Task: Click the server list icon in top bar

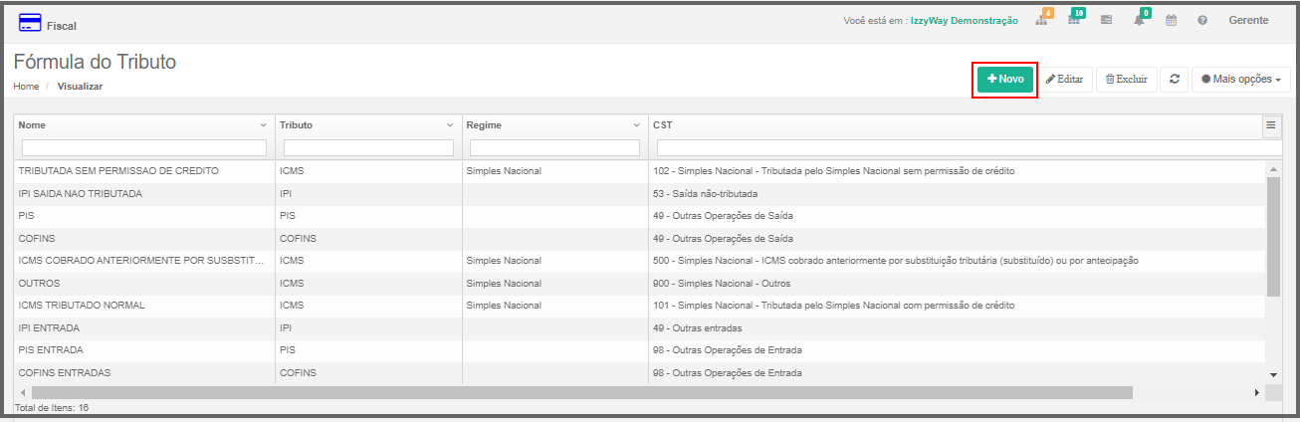Action: [1106, 20]
